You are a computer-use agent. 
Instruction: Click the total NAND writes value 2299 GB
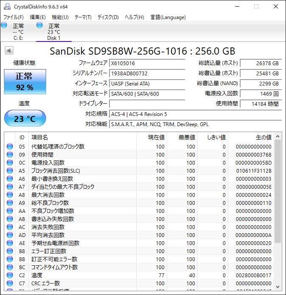[261, 83]
